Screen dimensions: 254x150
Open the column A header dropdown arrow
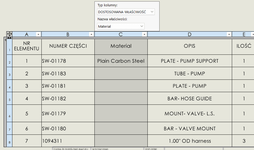tap(38, 34)
